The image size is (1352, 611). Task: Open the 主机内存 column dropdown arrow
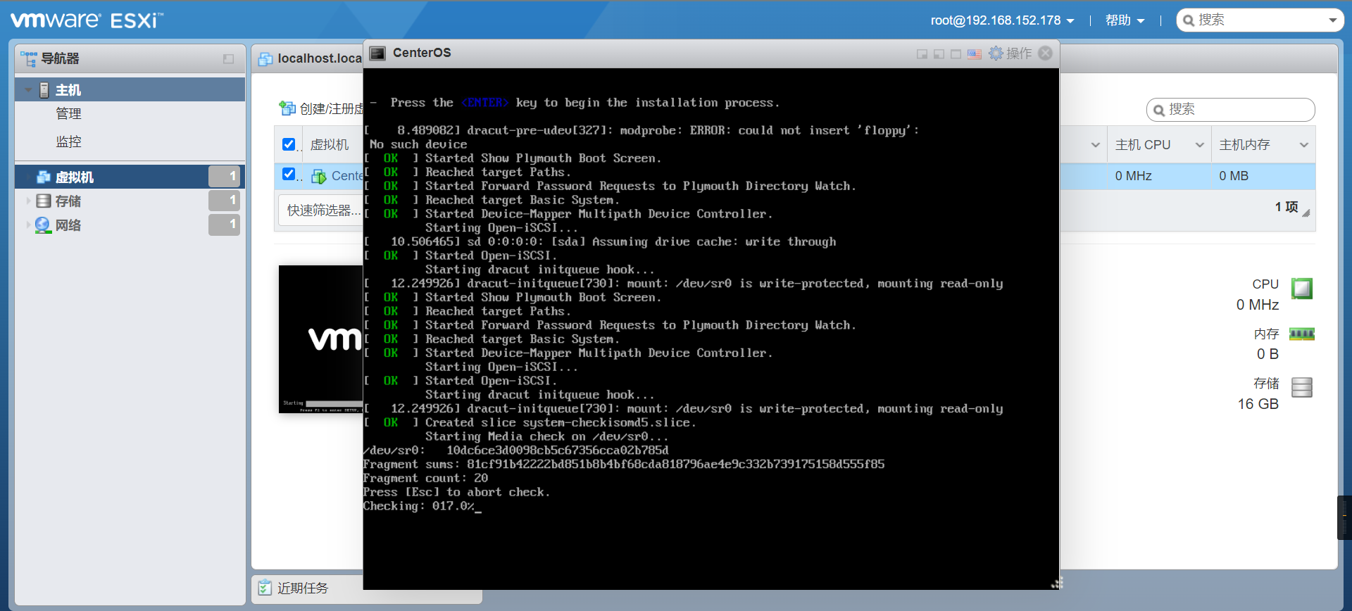pyautogui.click(x=1303, y=145)
